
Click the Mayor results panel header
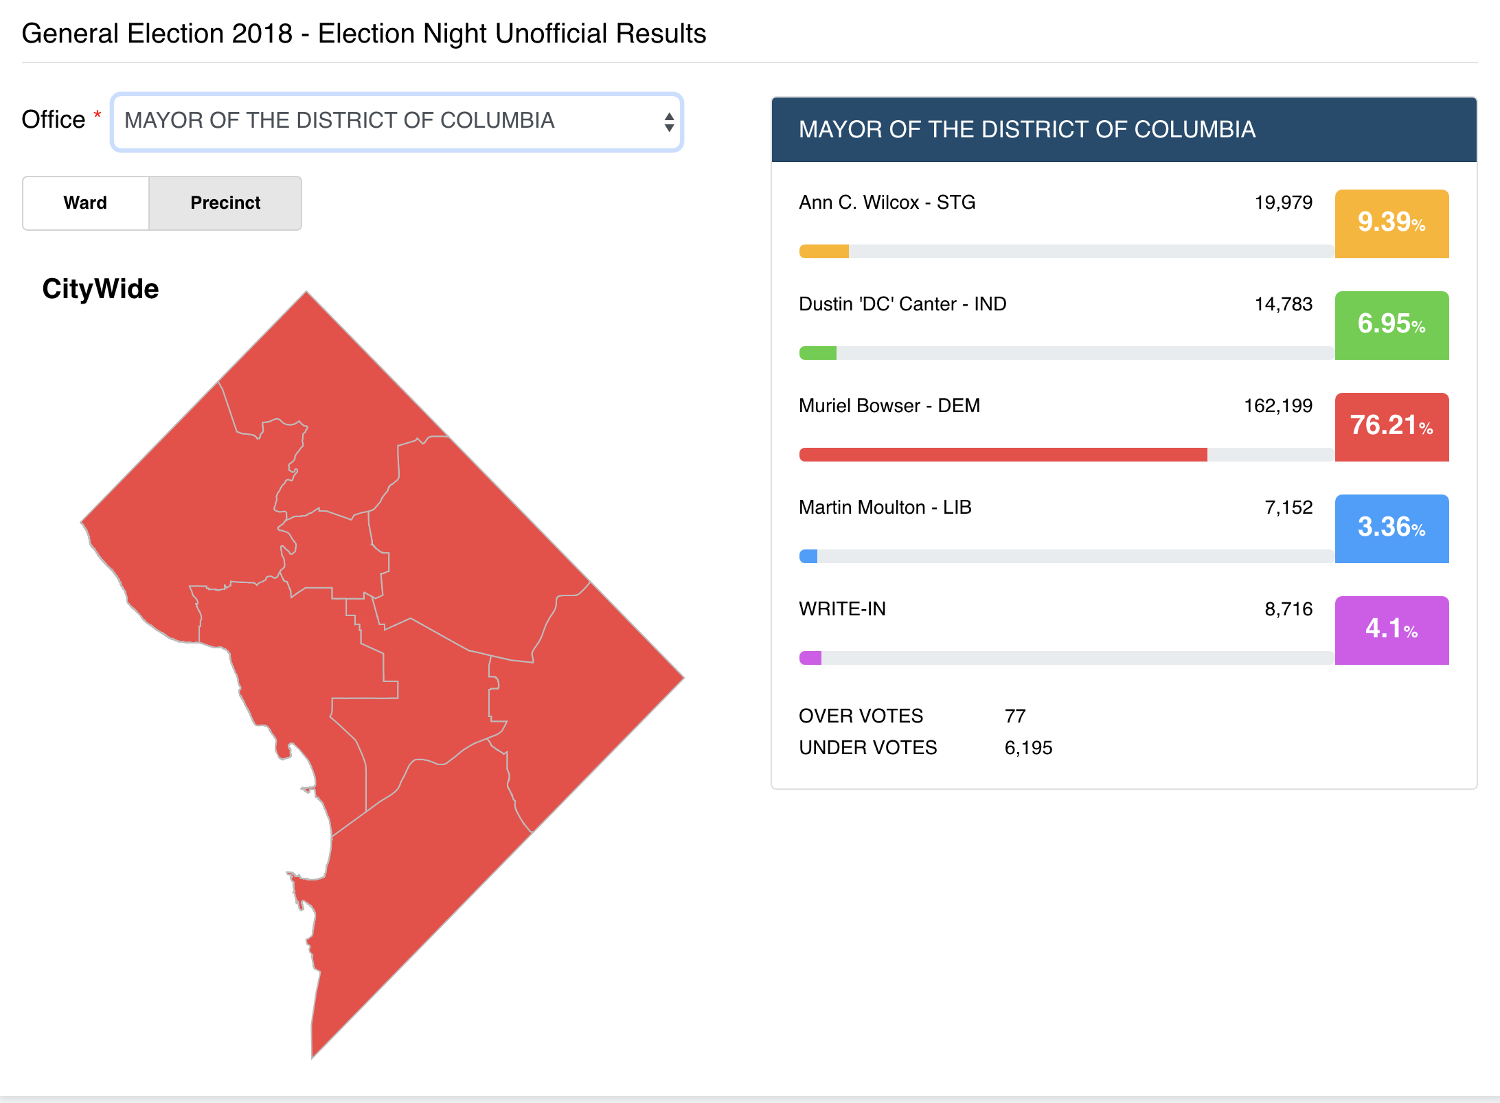pos(1124,130)
